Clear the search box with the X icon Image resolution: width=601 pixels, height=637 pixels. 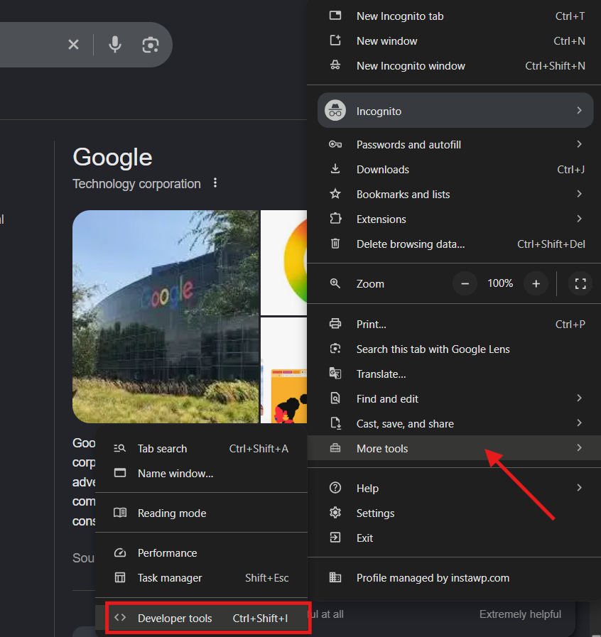click(x=74, y=44)
